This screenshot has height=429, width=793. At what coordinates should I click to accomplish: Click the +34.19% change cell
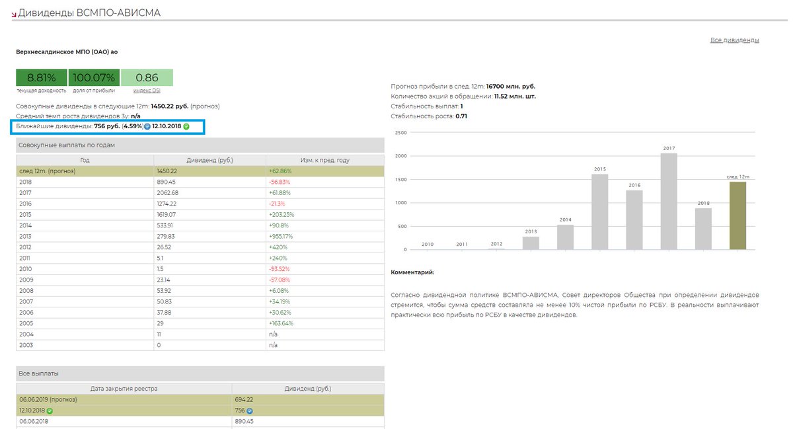(324, 301)
